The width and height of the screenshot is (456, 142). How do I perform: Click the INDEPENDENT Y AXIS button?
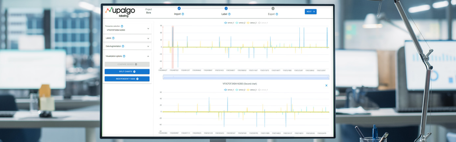coord(127,79)
